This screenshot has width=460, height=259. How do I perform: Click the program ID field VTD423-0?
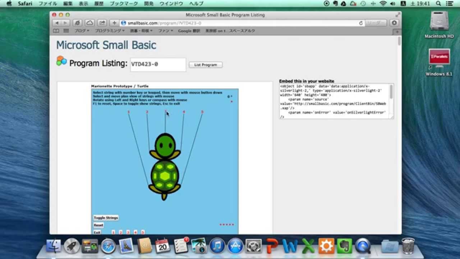(x=158, y=64)
